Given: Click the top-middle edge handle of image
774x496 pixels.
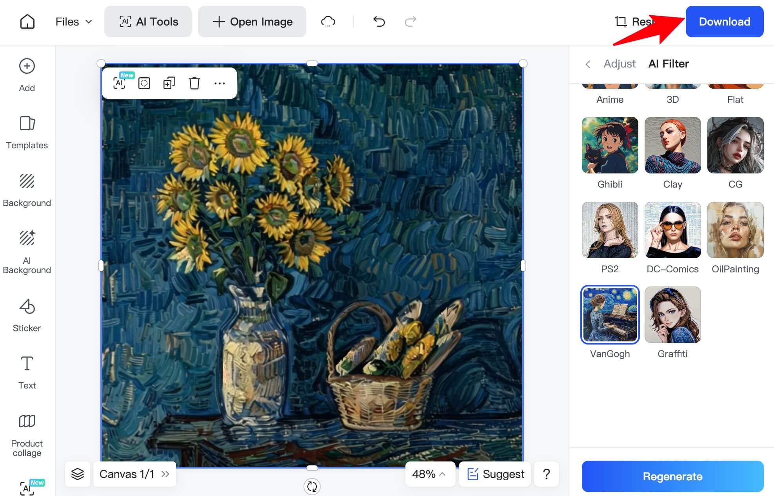Looking at the screenshot, I should click(312, 63).
